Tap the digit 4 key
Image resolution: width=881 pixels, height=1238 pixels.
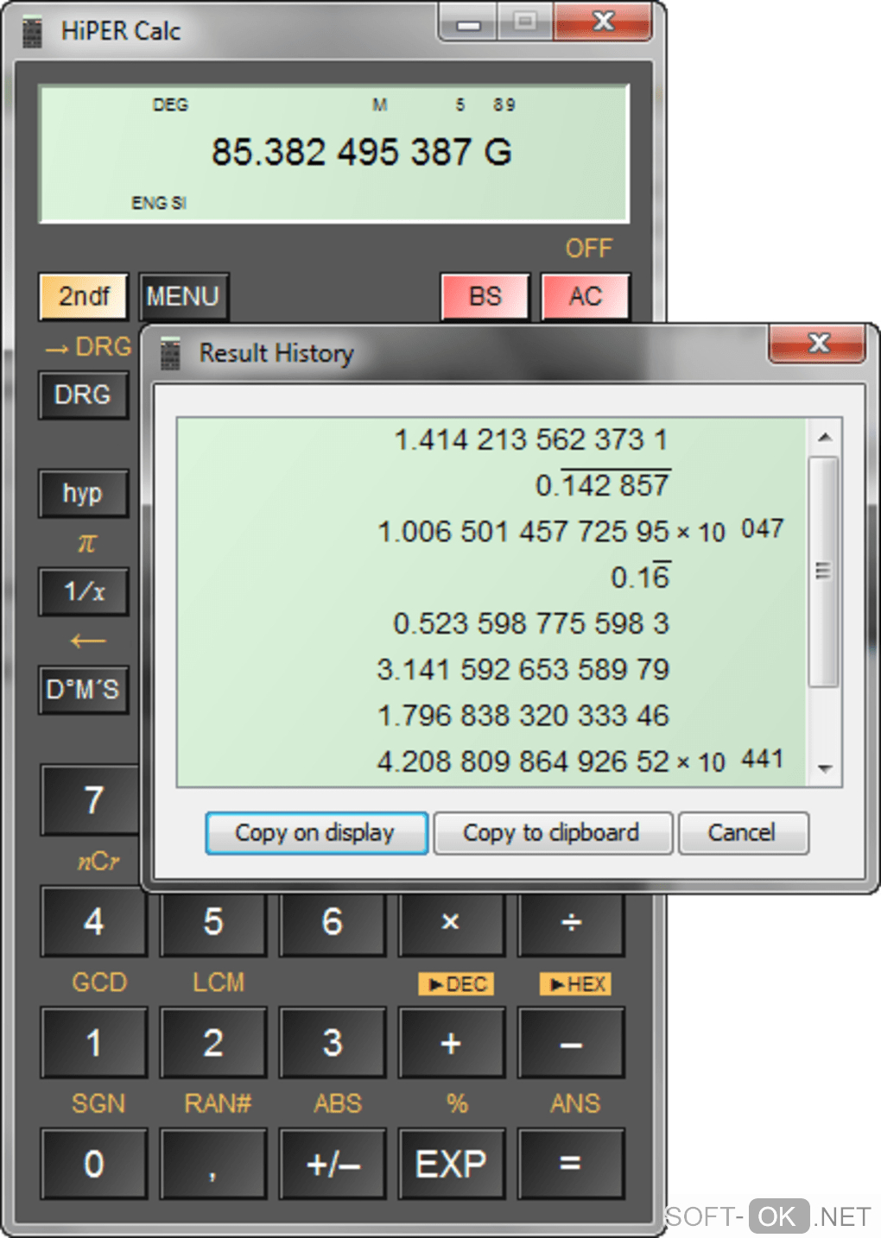tap(94, 921)
